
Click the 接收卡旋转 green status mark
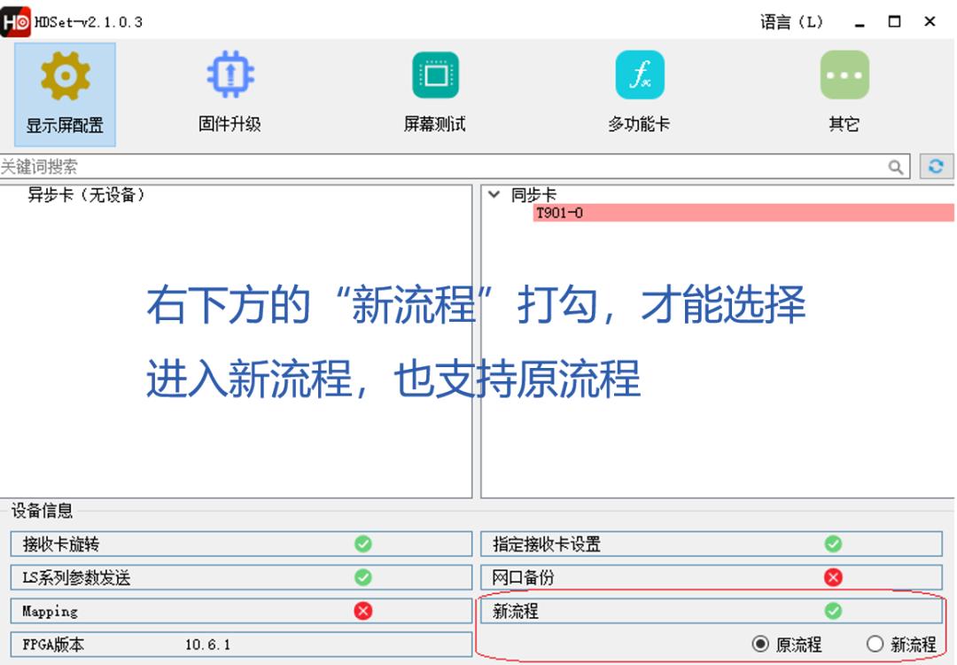tap(364, 544)
